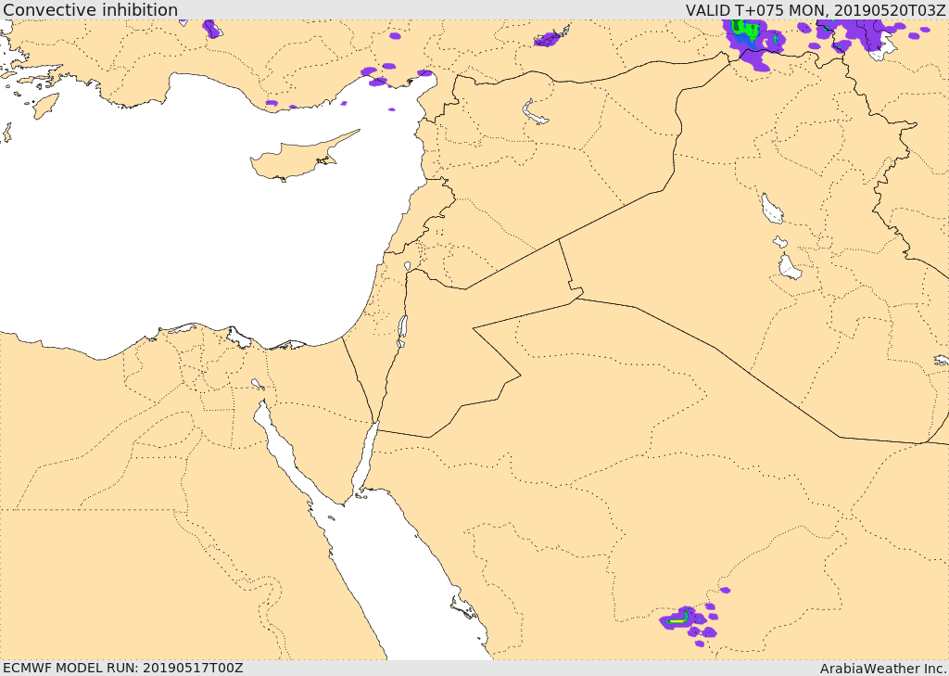This screenshot has width=949, height=676.
Task: Click the green-yellow inhibition patch in southern Arabia
Action: tap(677, 619)
